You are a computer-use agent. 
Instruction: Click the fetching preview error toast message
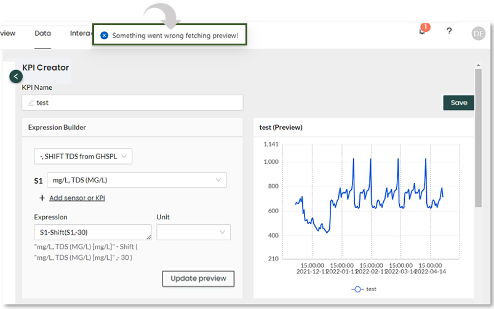(175, 36)
